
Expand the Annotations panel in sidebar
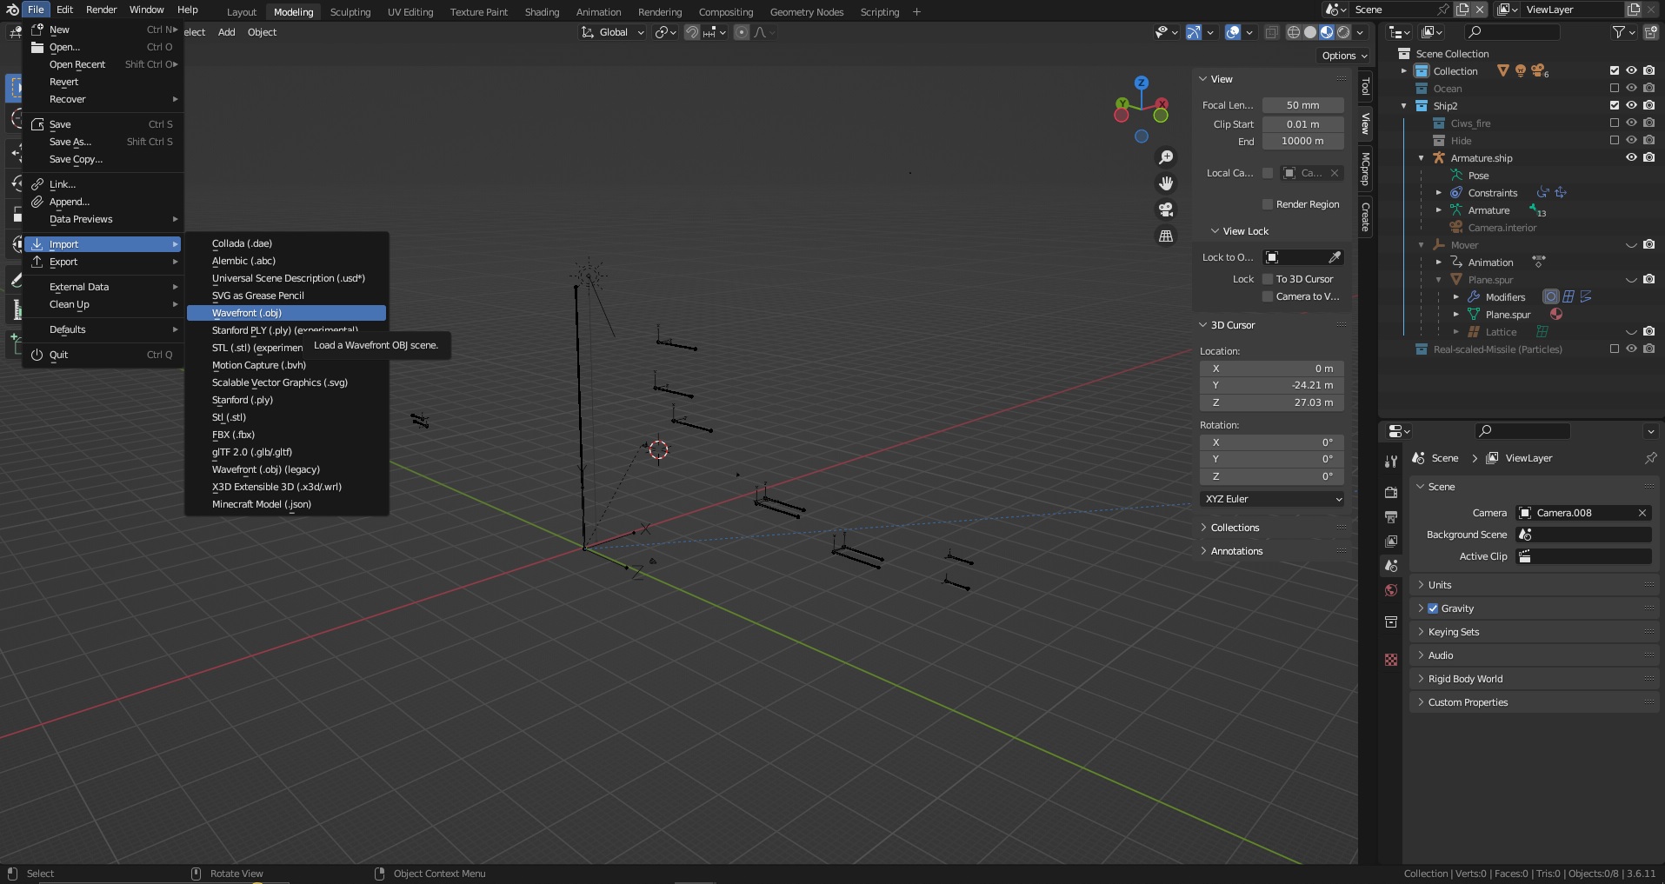pyautogui.click(x=1272, y=551)
